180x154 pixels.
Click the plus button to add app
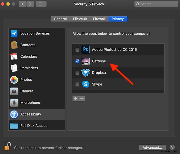tap(75, 99)
